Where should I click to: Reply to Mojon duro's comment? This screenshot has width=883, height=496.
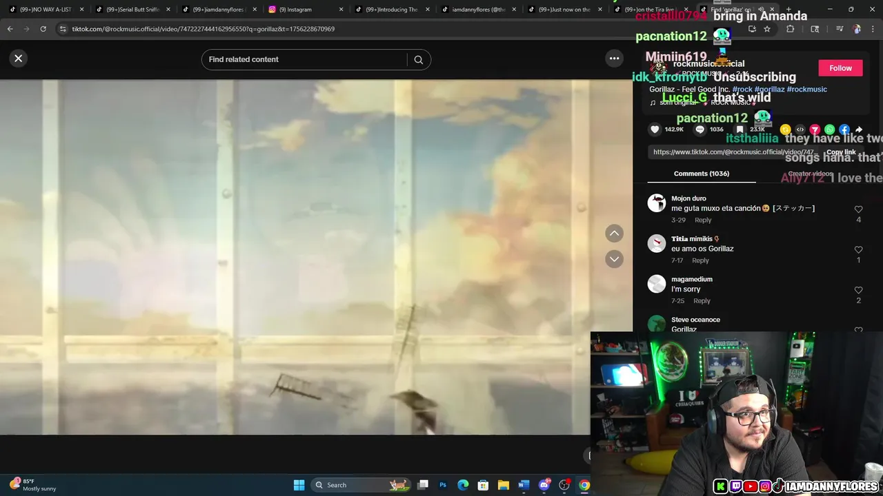[x=703, y=220]
